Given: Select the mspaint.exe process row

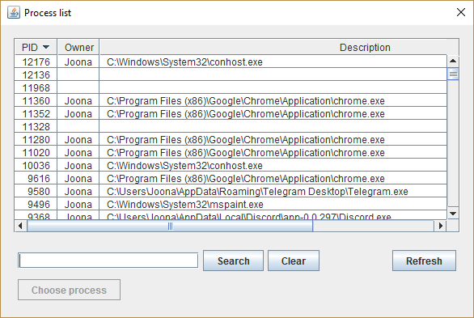Looking at the screenshot, I should click(x=231, y=205).
